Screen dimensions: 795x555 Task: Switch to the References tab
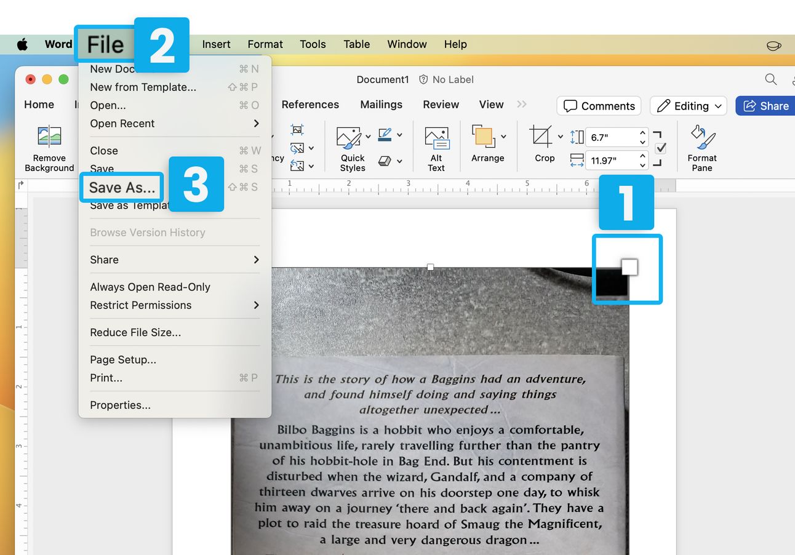click(x=310, y=105)
